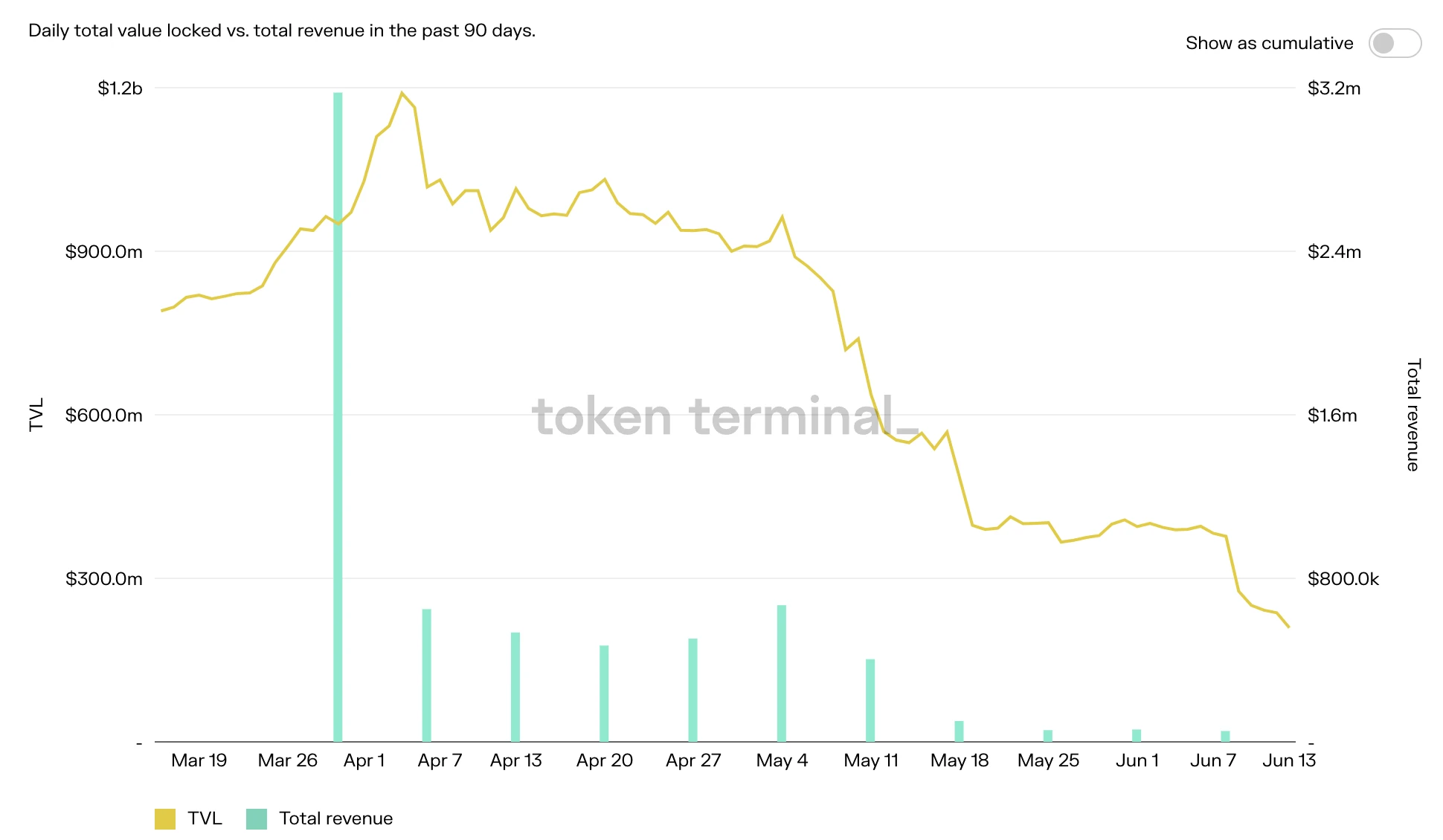
Task: Click the revenue bar at May 4
Action: [782, 673]
